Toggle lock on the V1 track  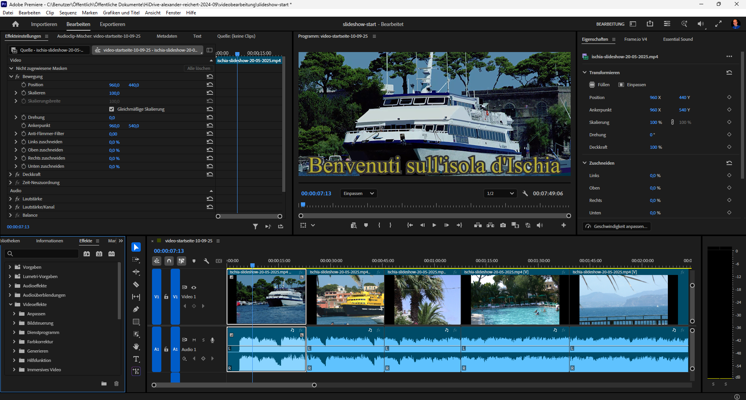click(166, 297)
